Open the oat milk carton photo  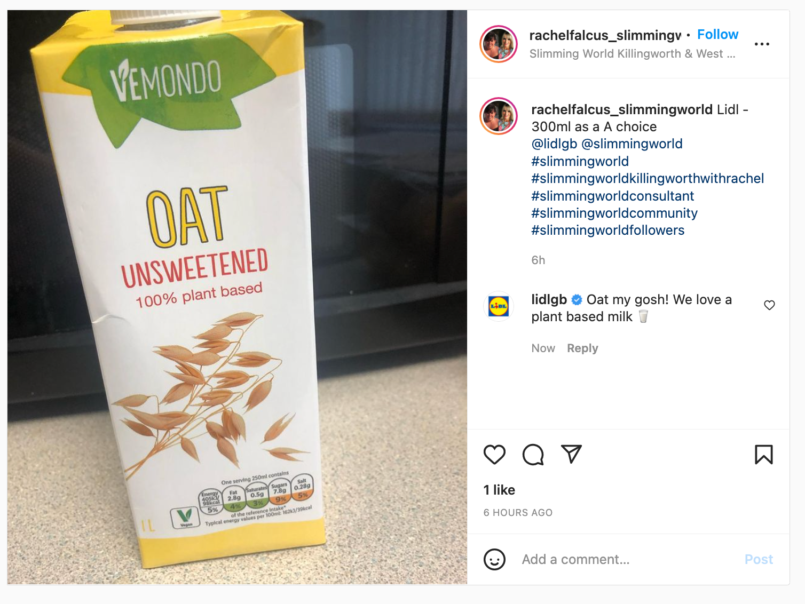237,297
